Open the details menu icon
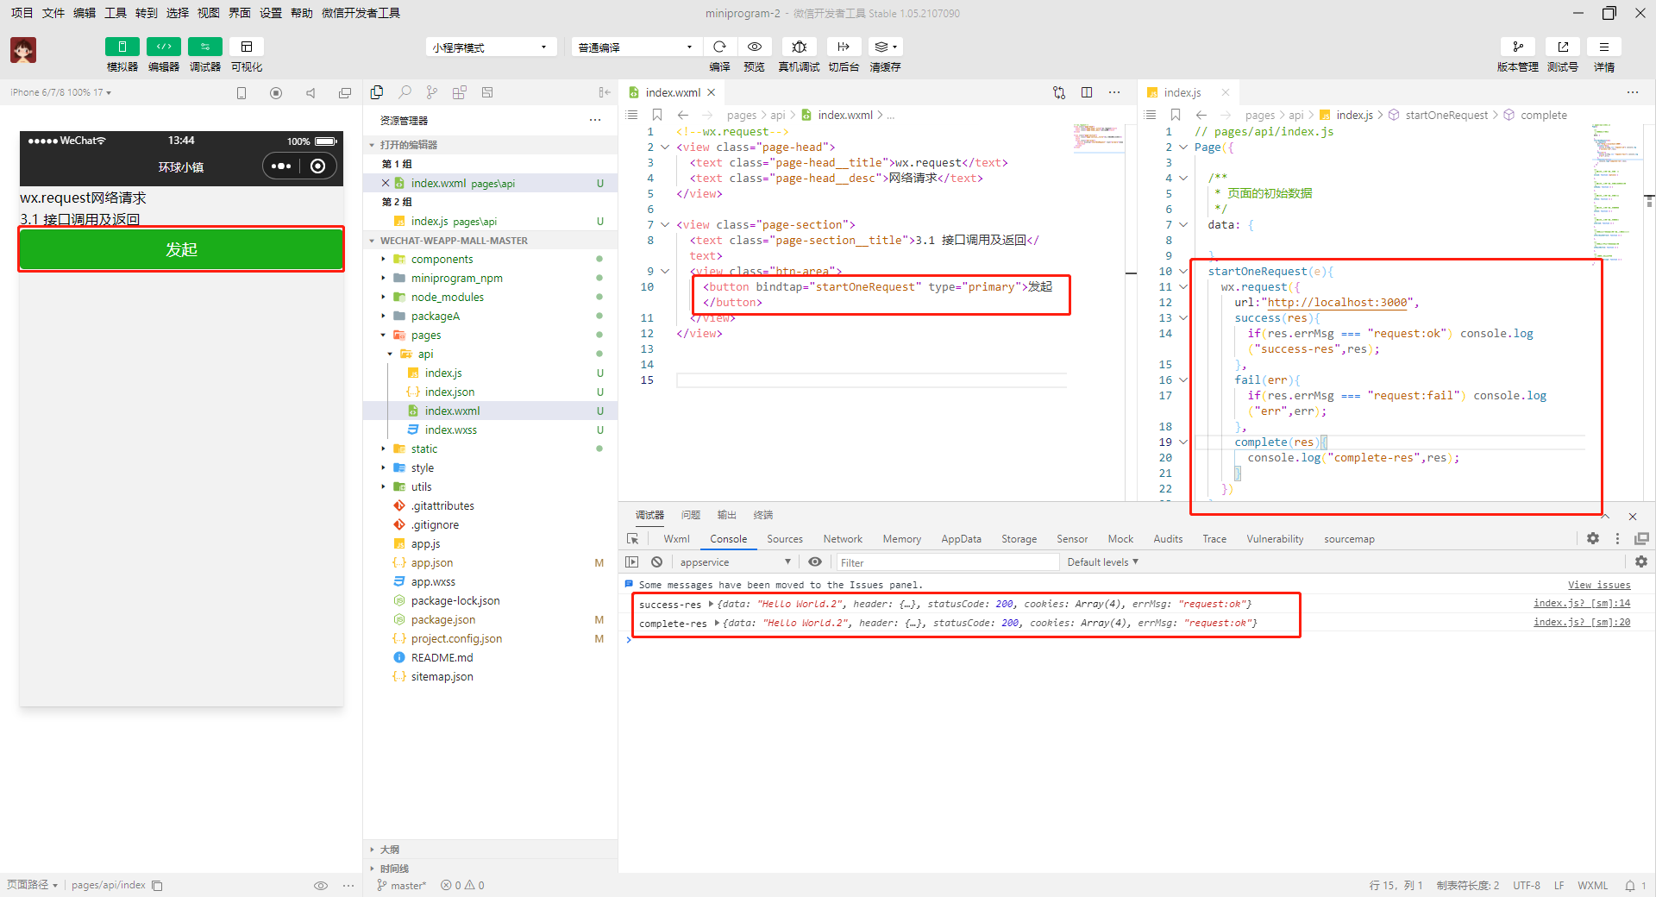 click(1604, 47)
